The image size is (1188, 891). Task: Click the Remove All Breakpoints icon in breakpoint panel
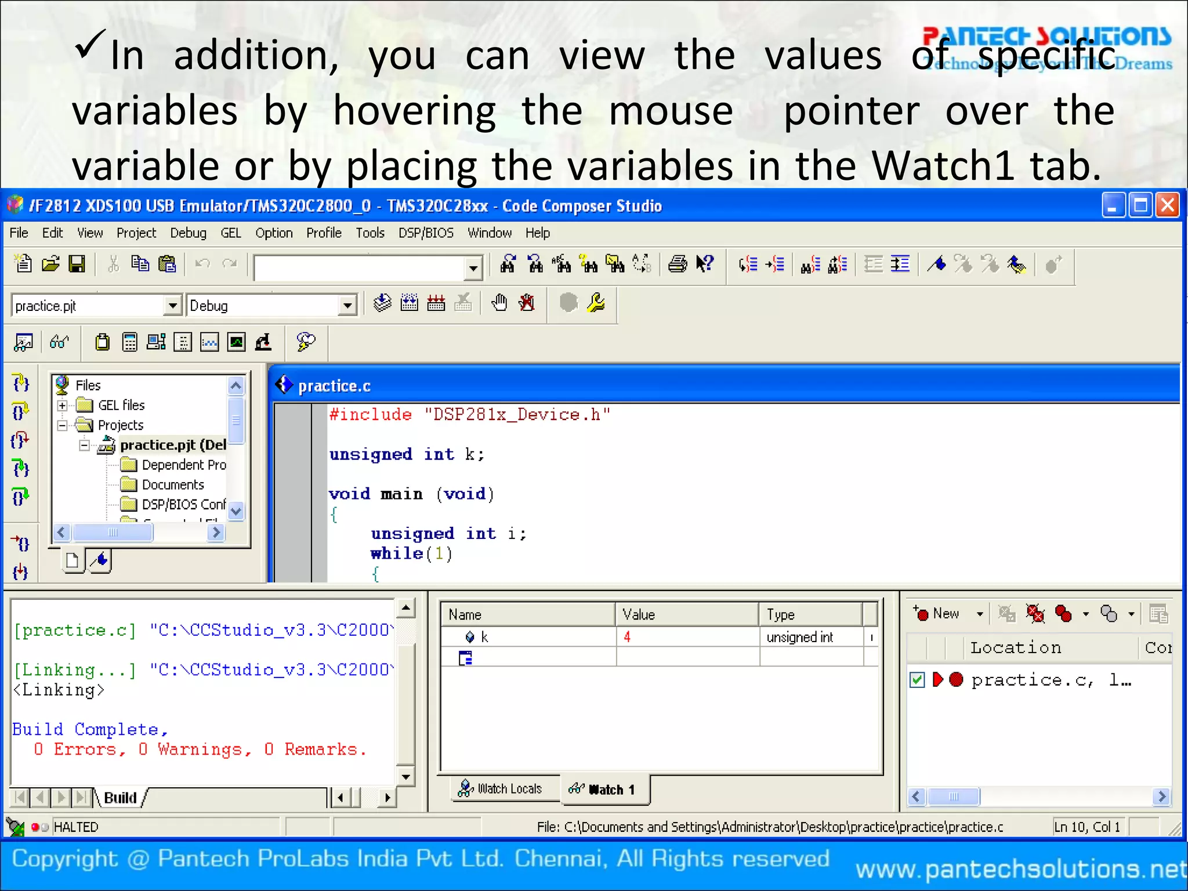coord(1035,614)
